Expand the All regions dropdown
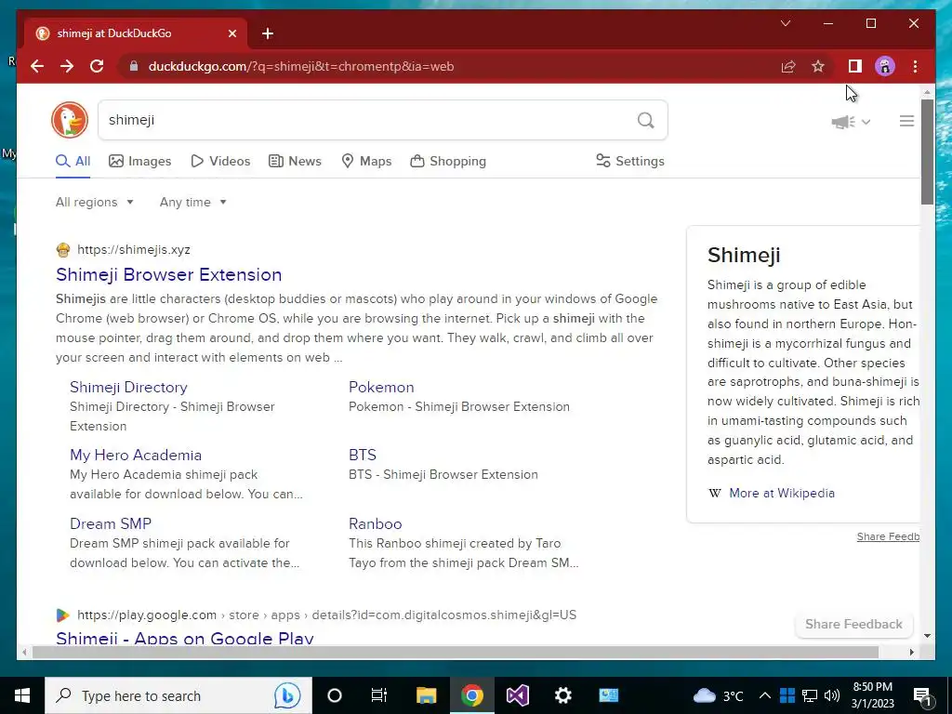Viewport: 952px width, 714px height. click(x=94, y=202)
